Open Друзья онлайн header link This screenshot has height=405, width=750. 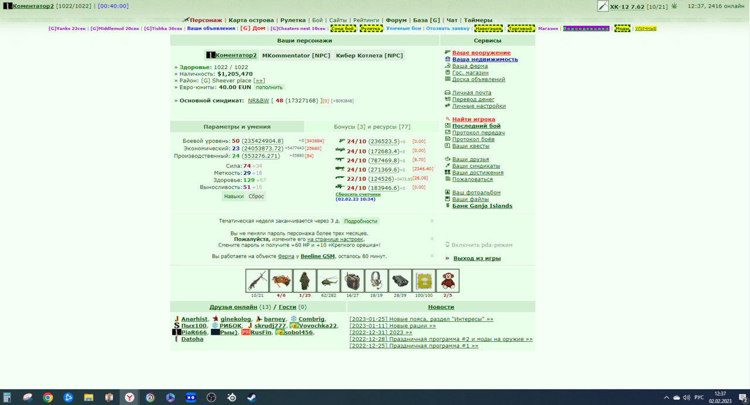click(x=233, y=307)
